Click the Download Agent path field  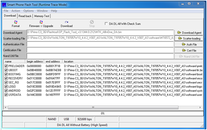click(x=100, y=33)
